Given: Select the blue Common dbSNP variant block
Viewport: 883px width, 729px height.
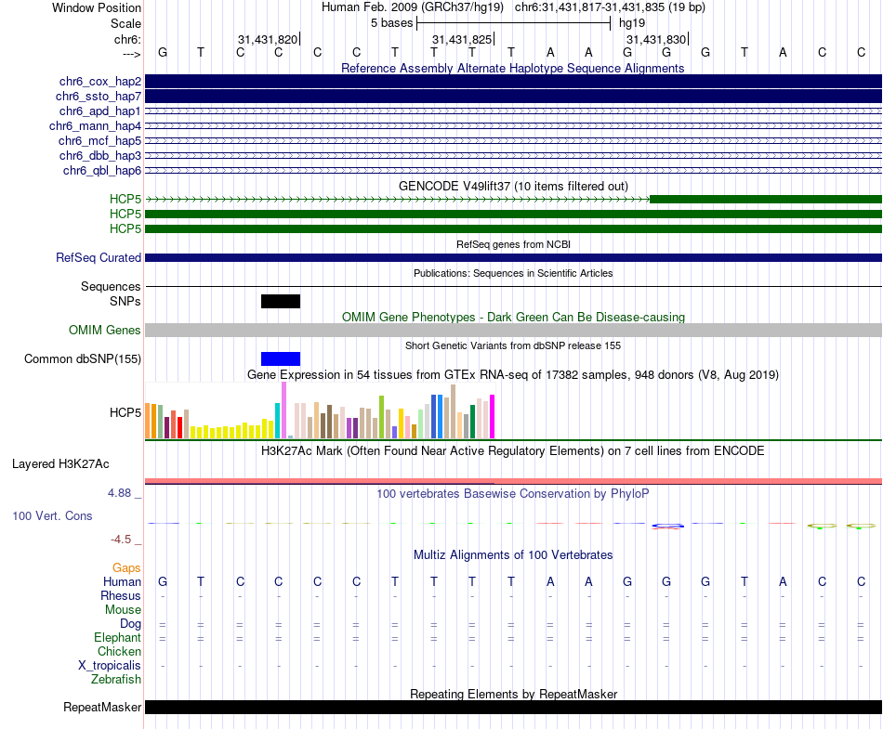Looking at the screenshot, I should pos(281,358).
